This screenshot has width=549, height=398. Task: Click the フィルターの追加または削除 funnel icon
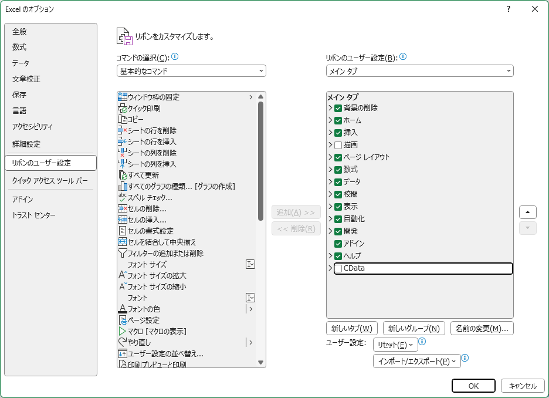point(122,253)
